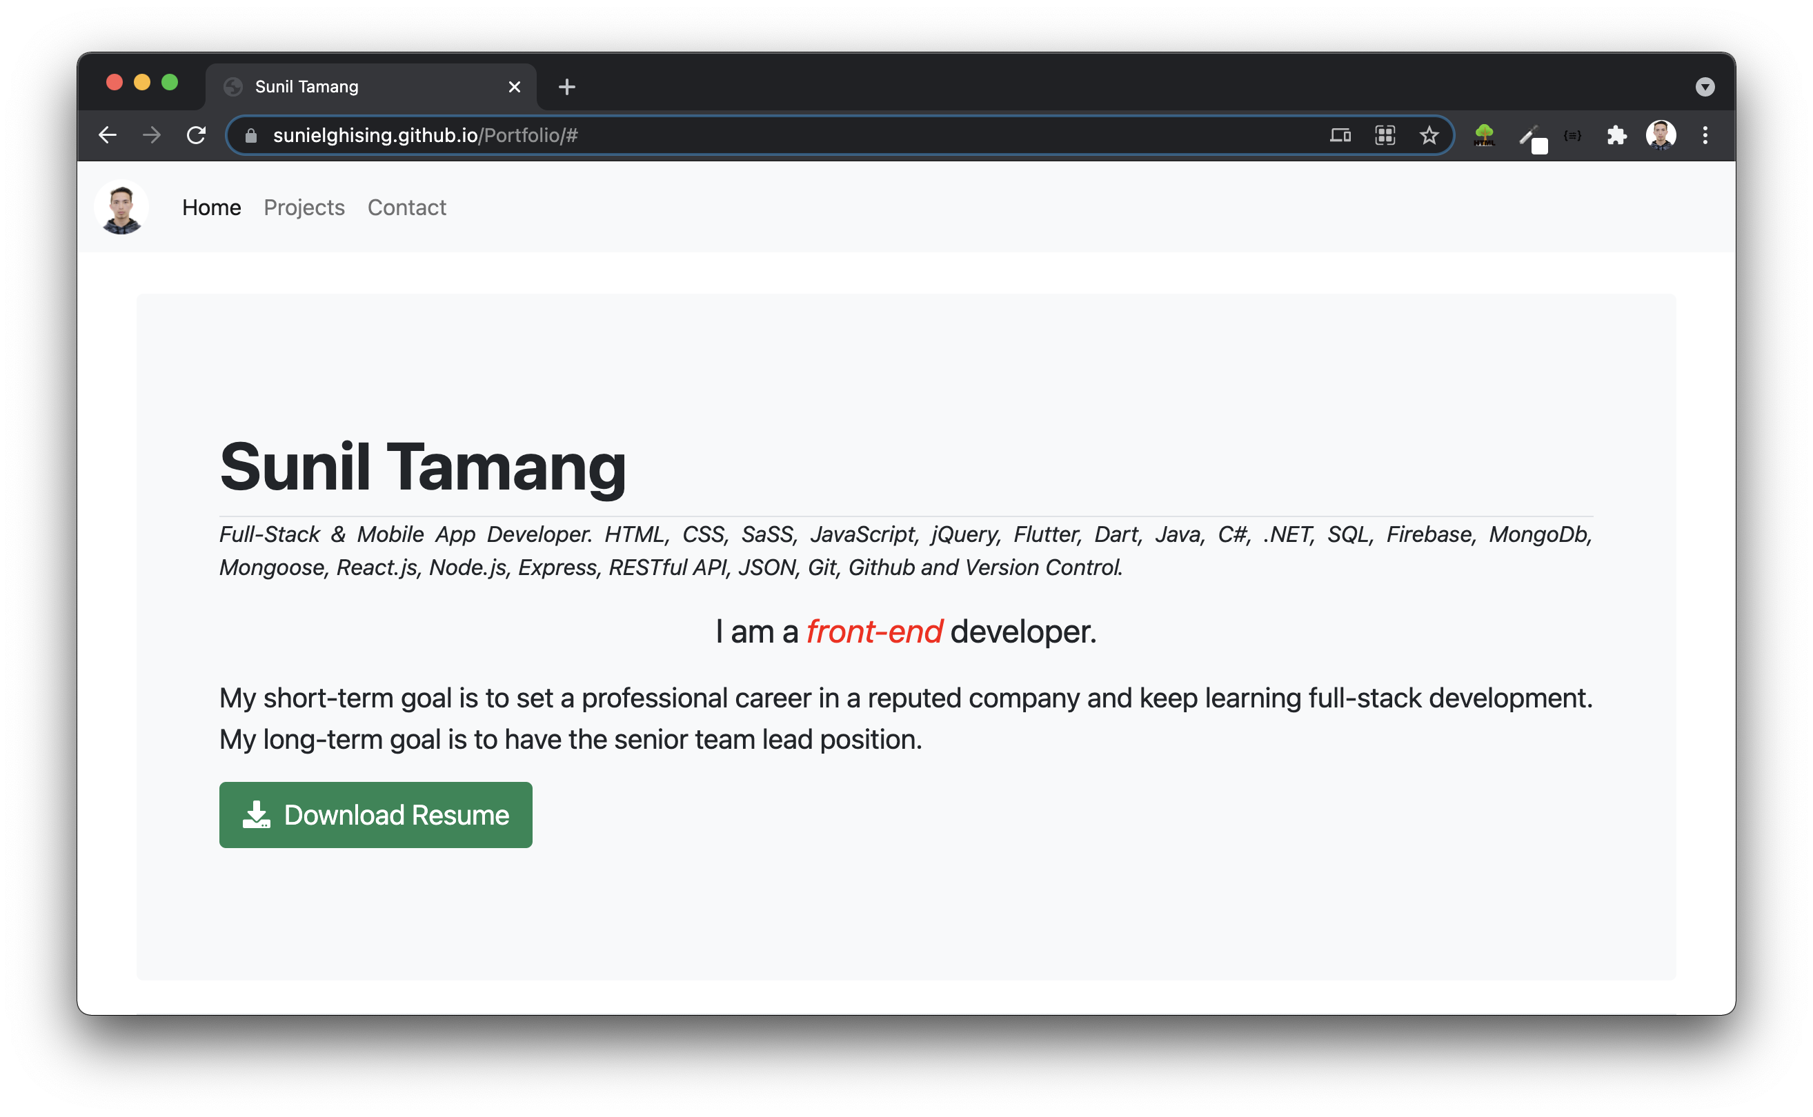Open Chrome's three-dot settings menu
The width and height of the screenshot is (1813, 1117).
[x=1706, y=135]
